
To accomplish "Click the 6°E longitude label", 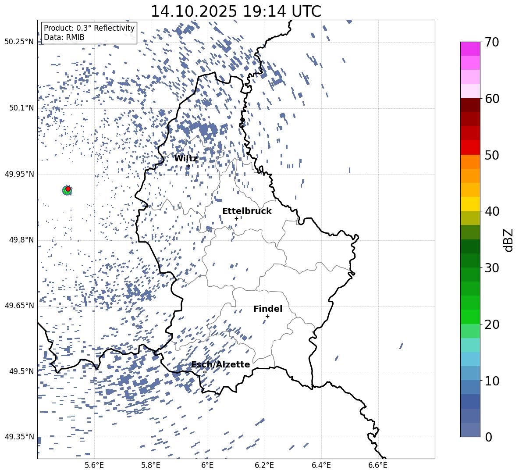I will coord(207,465).
